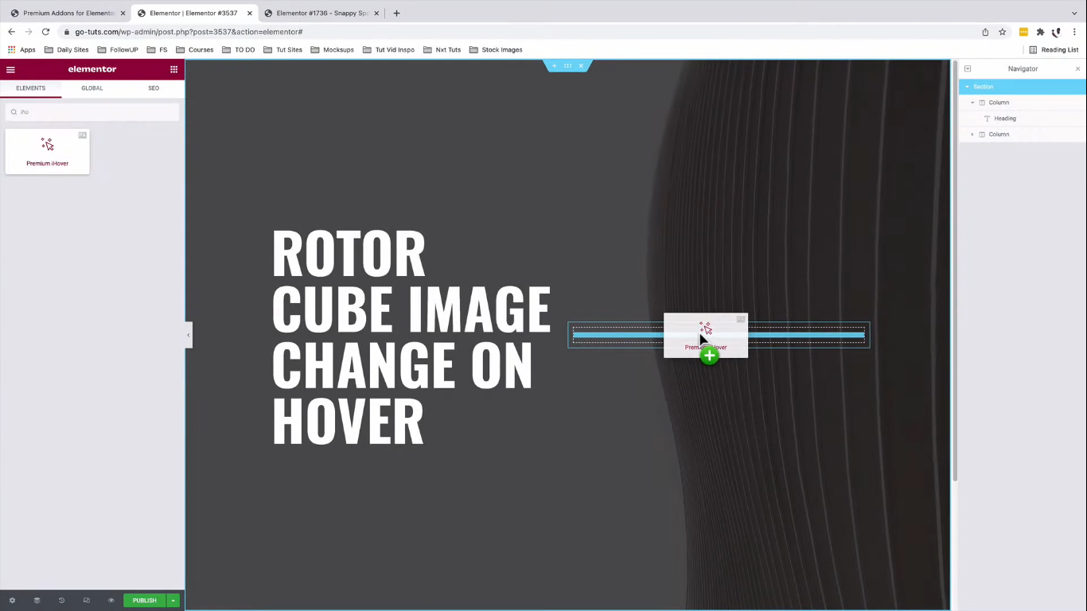The width and height of the screenshot is (1087, 611).
Task: Click the Add Section plus handle
Action: tap(555, 66)
